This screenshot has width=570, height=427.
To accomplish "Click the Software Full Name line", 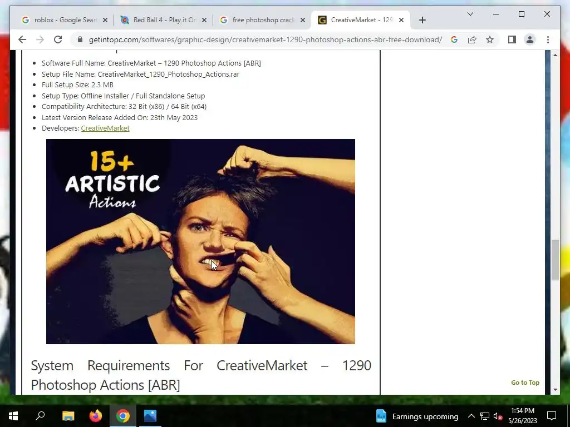I will coord(151,63).
